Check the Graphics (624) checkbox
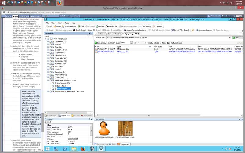This screenshot has width=245, height=153. coord(50,53)
